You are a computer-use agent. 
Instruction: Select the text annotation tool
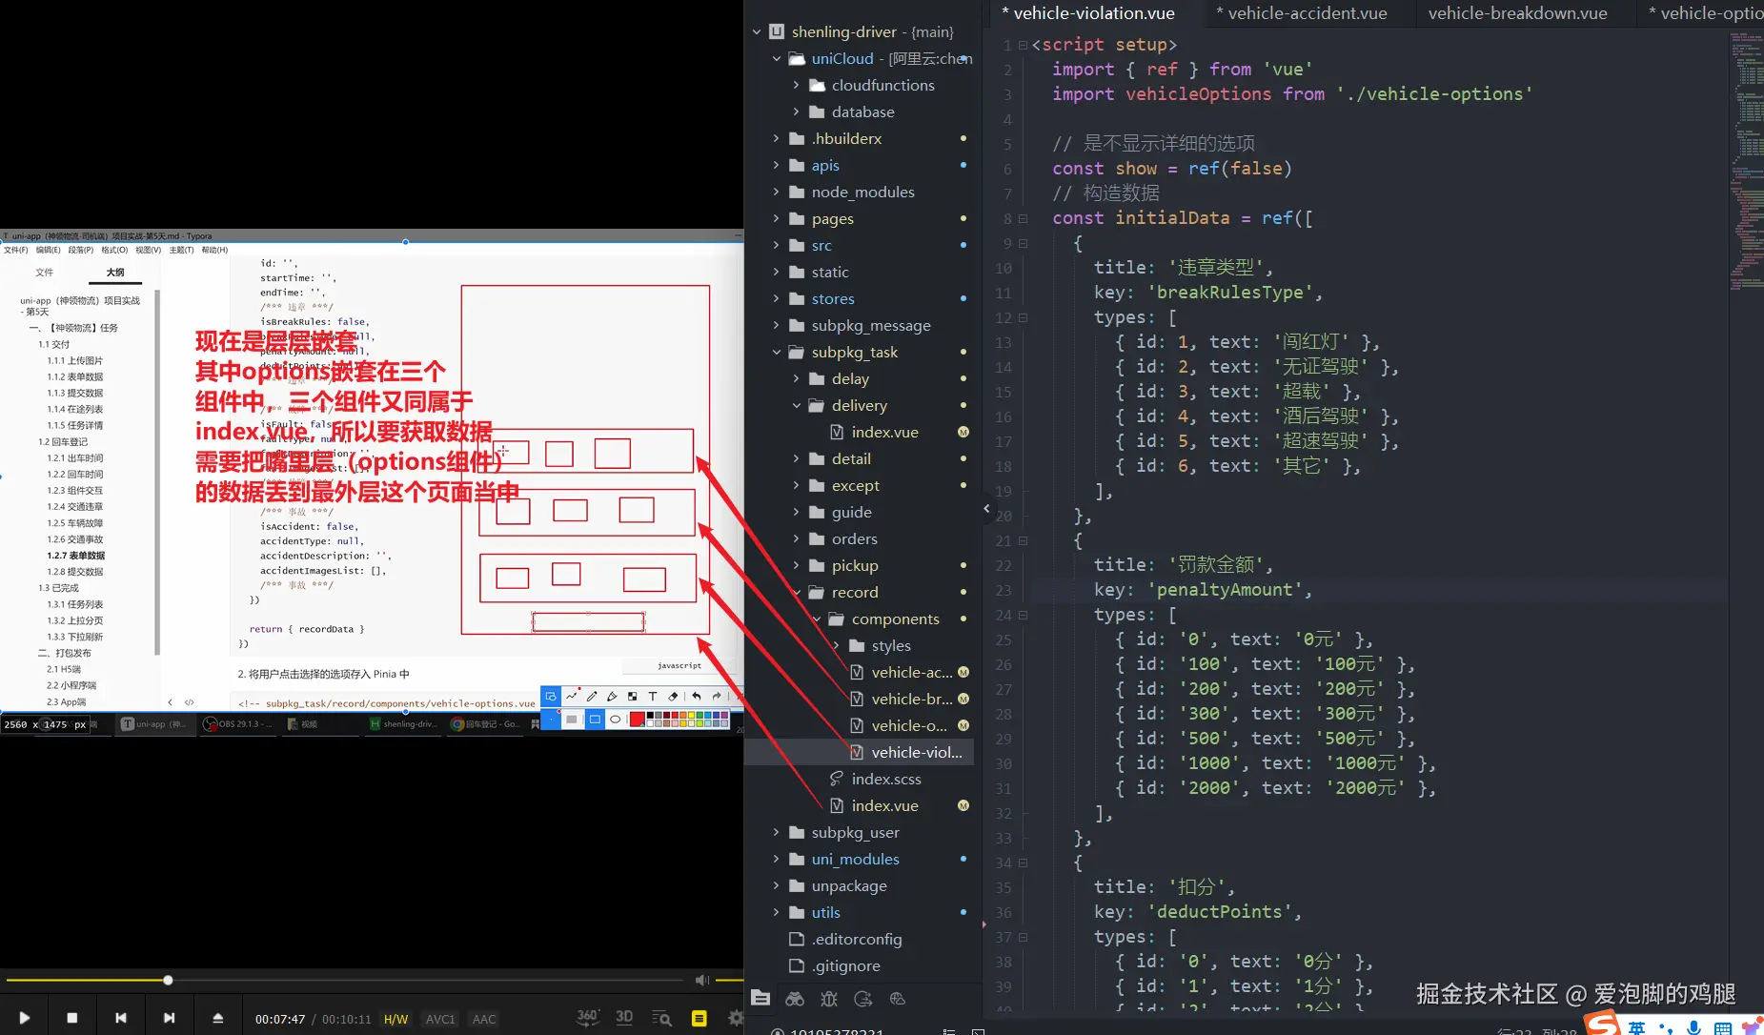(x=653, y=697)
